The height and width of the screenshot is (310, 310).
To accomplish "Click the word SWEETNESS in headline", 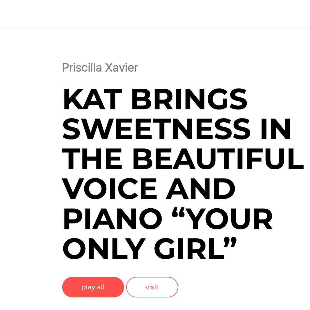I will 157,129.
